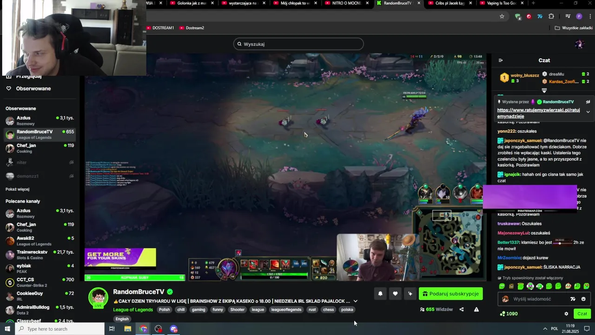The height and width of the screenshot is (335, 595).
Task: Switch to wystarczająca na... tab
Action: point(243,3)
